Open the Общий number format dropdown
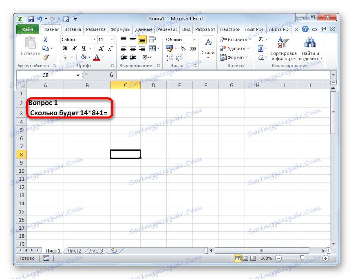Viewport: 353px width, 279px height. (194, 40)
